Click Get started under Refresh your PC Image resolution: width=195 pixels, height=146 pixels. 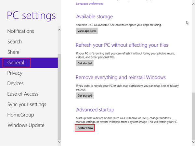[85, 63]
